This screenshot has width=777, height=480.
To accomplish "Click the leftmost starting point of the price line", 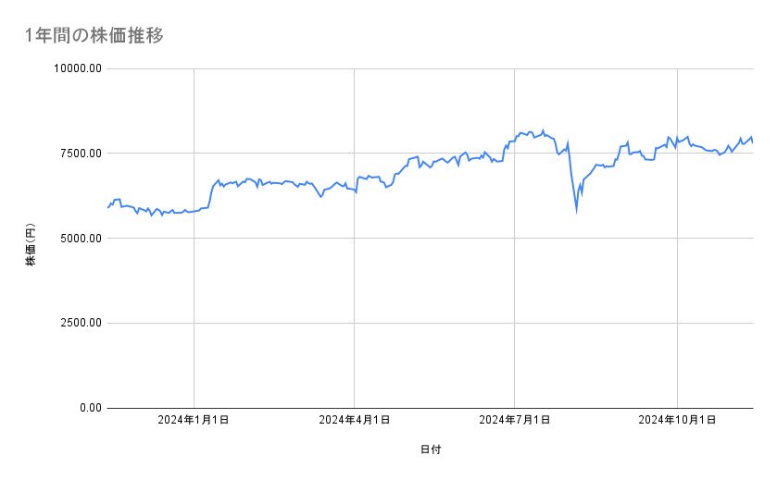I will point(108,207).
